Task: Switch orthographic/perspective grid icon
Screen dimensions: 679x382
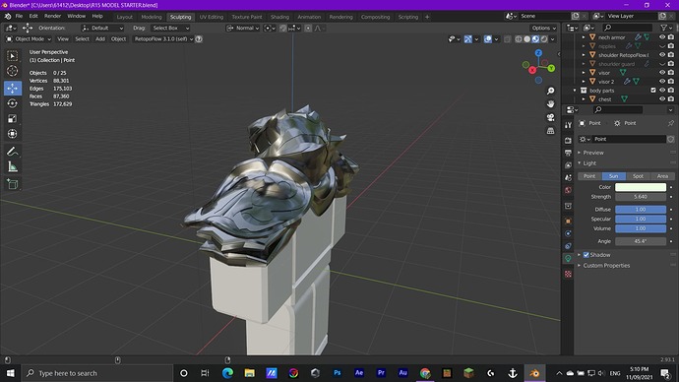Action: tap(550, 131)
